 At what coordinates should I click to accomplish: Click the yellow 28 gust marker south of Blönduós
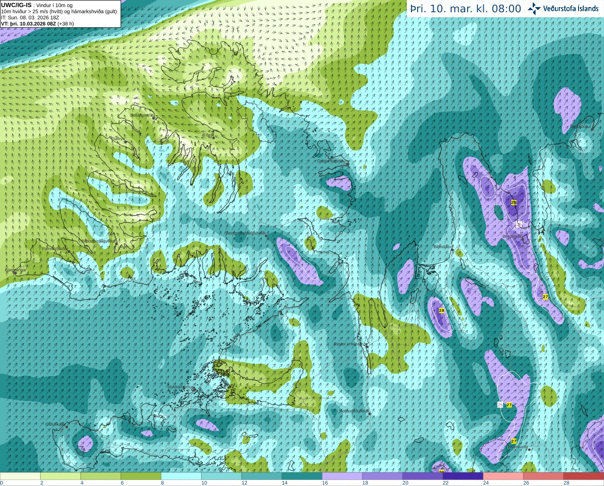coord(442,310)
